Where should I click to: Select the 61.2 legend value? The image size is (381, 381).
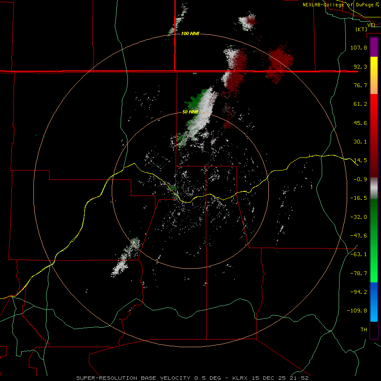coord(360,104)
